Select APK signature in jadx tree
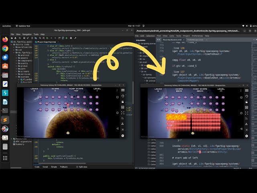Image resolution: width=257 pixels, height=193 pixels. 23,142
